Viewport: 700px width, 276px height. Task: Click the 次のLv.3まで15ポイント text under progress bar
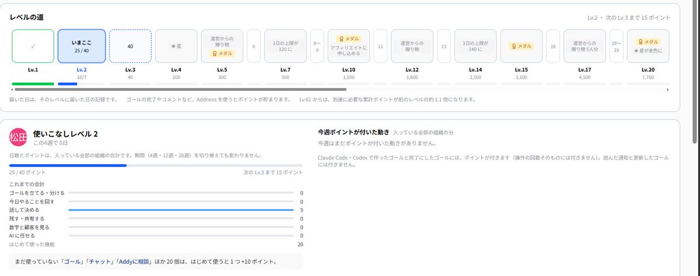(274, 173)
